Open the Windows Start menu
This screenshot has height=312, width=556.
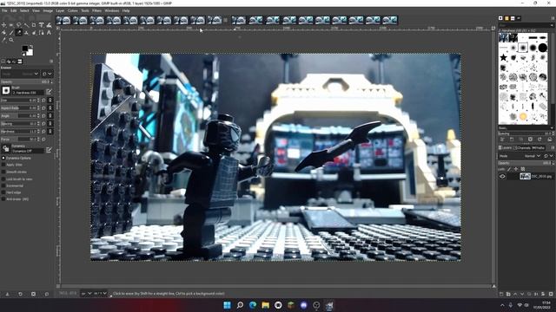(x=227, y=305)
